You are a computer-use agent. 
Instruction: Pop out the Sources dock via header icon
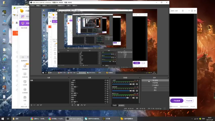click(109, 78)
